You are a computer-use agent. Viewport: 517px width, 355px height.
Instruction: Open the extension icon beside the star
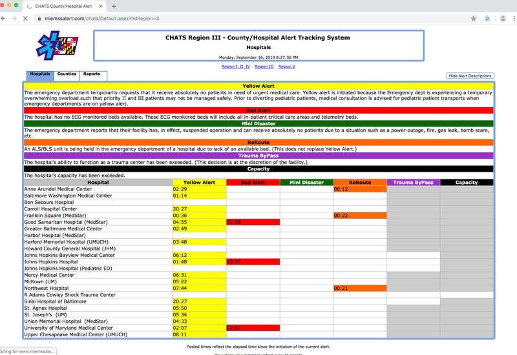[487, 19]
